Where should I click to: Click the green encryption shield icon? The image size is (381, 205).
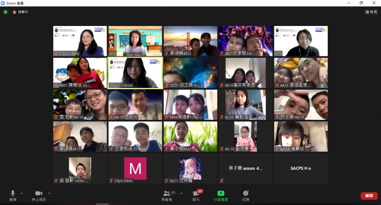coord(6,12)
